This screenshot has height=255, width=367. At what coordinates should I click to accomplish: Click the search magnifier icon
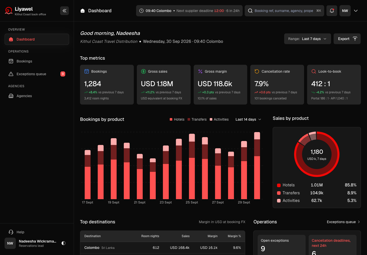click(250, 11)
